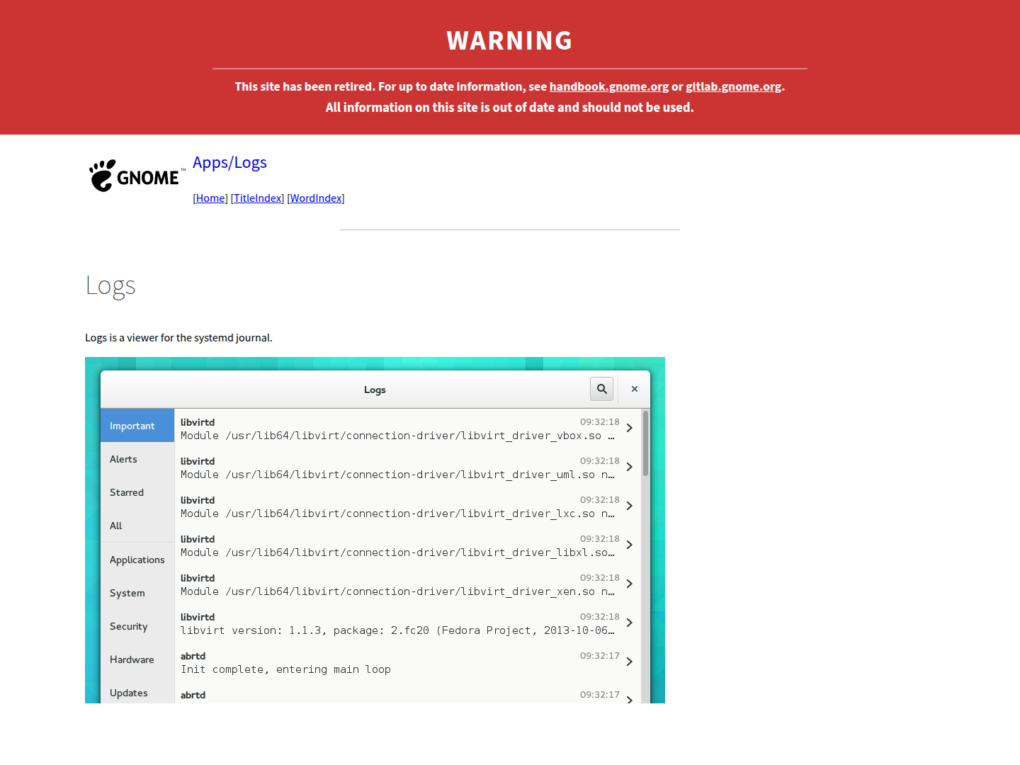Expand the libvirt_driver_xen.so log entry chevron
This screenshot has width=1020, height=765.
(629, 584)
